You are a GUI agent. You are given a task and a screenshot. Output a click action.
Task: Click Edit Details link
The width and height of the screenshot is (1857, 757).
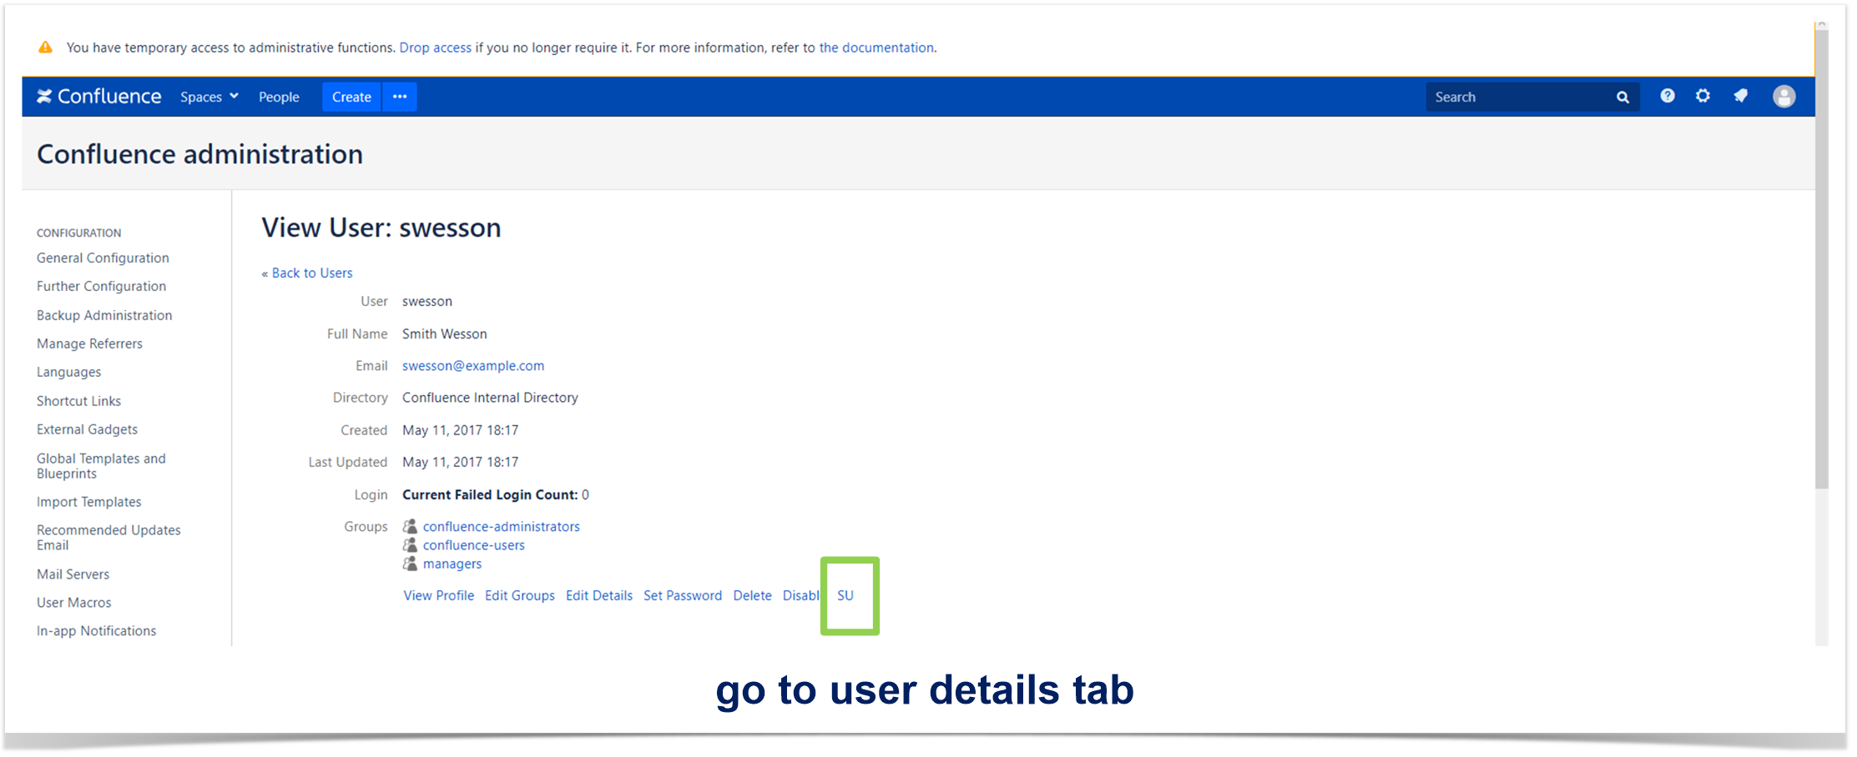click(x=599, y=595)
